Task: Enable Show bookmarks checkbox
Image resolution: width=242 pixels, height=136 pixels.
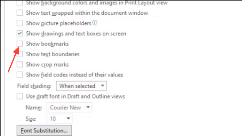Action: click(x=20, y=44)
